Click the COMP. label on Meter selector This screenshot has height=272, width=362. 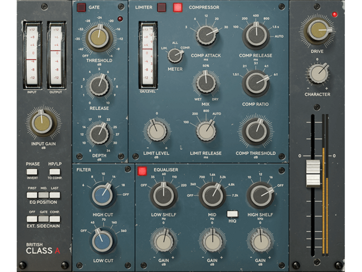click(185, 47)
